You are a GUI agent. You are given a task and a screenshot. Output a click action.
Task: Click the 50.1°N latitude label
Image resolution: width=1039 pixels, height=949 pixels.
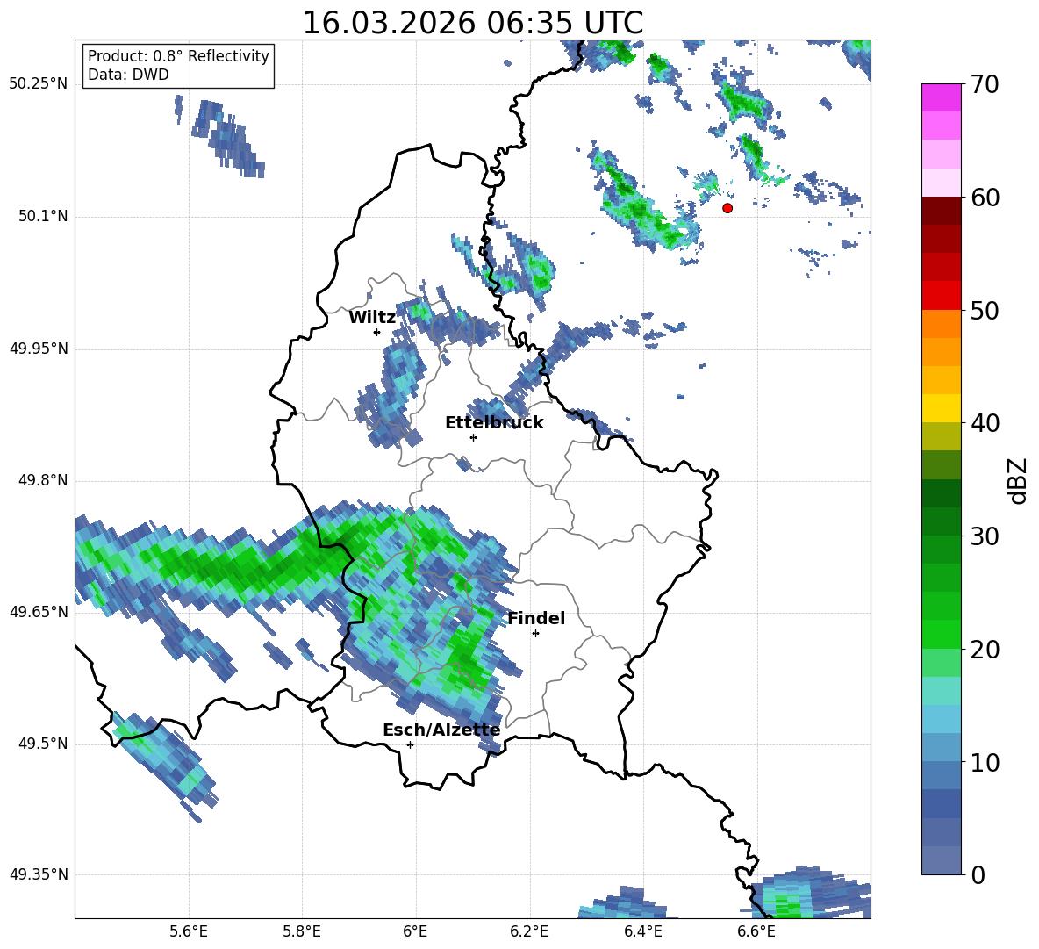(x=43, y=216)
